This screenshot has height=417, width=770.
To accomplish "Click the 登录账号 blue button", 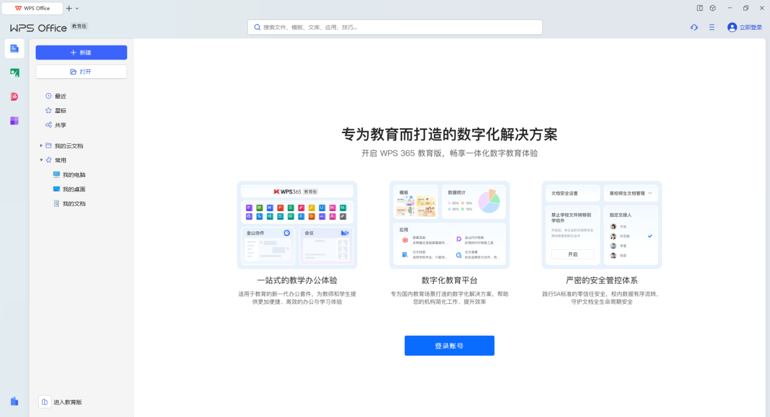I will pos(449,345).
